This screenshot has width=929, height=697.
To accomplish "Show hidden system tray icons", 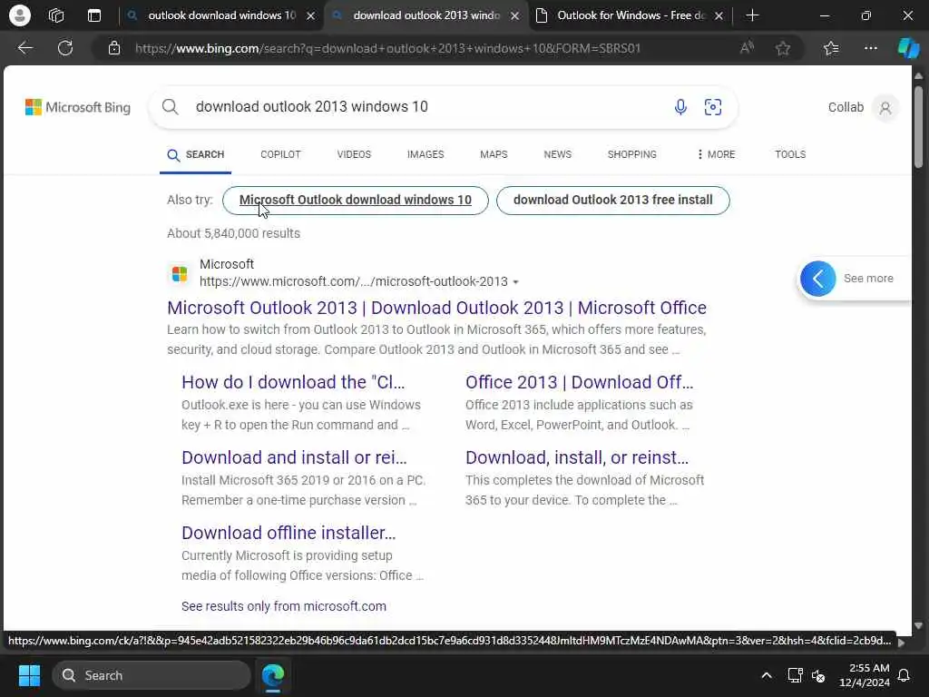I will pos(766,675).
